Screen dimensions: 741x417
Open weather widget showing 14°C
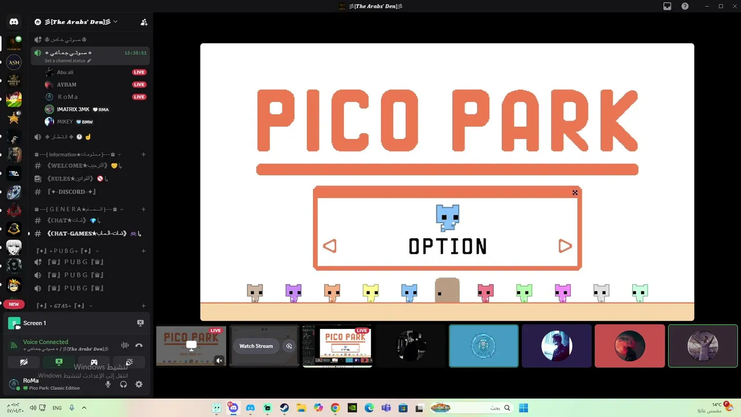click(716, 408)
